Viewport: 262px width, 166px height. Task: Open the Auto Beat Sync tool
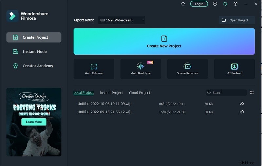coord(141,69)
